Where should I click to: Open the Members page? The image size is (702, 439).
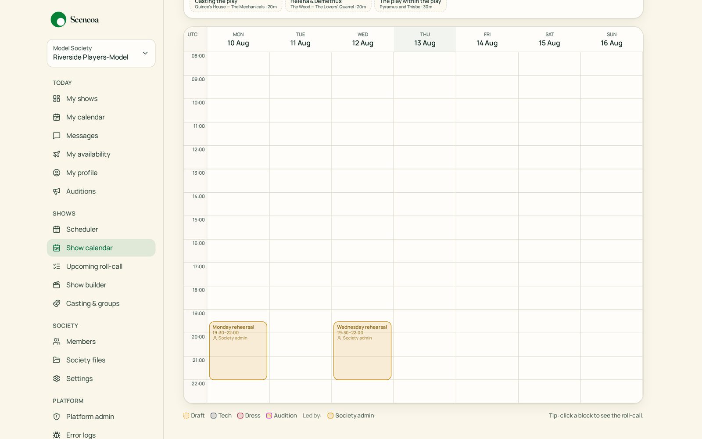(x=101, y=342)
